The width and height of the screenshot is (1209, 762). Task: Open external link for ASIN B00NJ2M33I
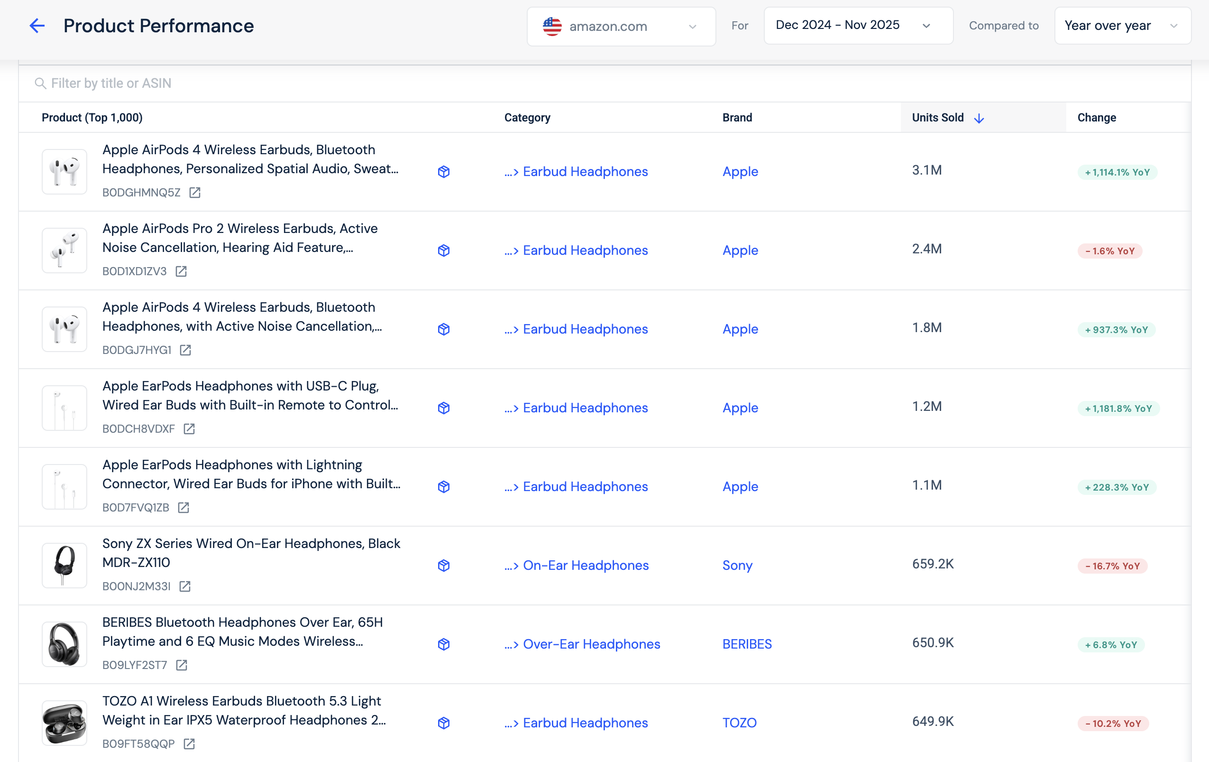185,586
